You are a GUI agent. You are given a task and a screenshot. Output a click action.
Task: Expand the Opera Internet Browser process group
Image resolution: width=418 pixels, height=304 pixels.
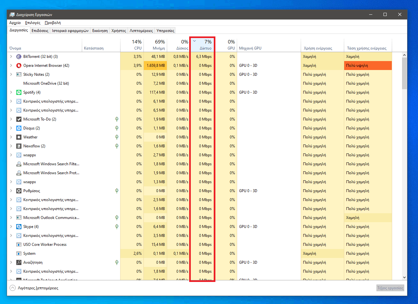(11, 66)
